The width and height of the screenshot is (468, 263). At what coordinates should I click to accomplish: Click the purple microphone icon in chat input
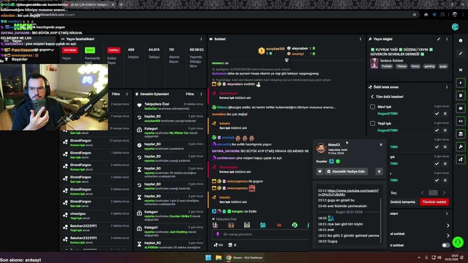[218, 234]
